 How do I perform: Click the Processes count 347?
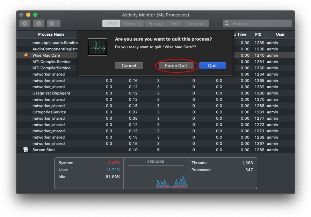pyautogui.click(x=249, y=170)
